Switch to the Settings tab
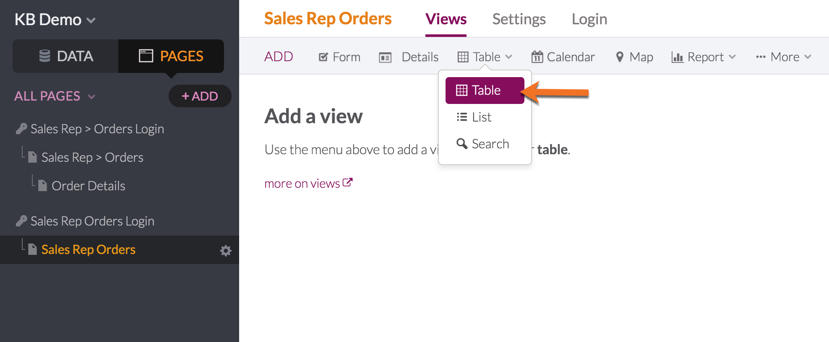This screenshot has width=829, height=342. click(519, 19)
